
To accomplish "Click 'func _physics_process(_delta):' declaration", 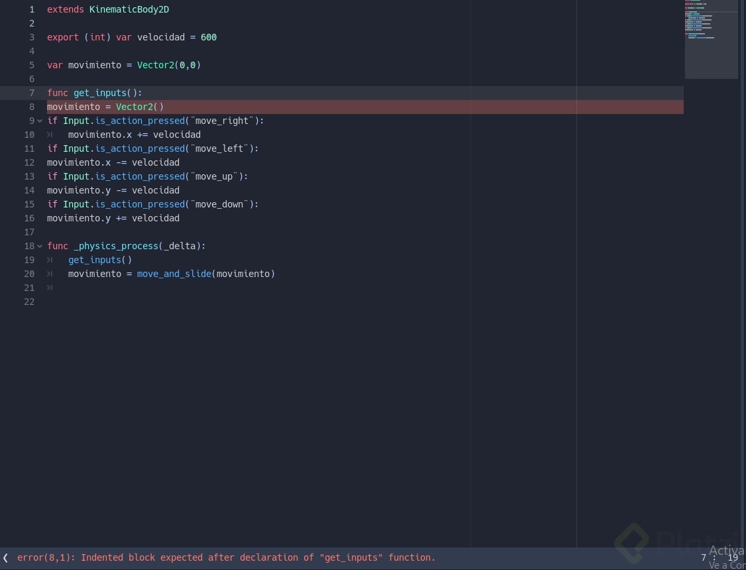I will pyautogui.click(x=126, y=246).
